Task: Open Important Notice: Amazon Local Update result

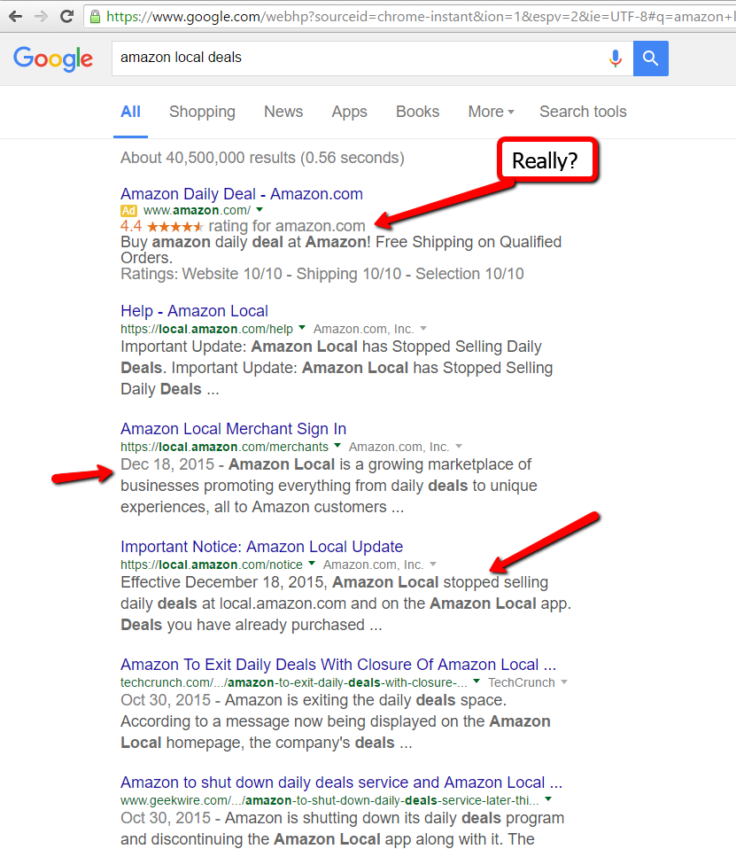Action: pyautogui.click(x=261, y=547)
